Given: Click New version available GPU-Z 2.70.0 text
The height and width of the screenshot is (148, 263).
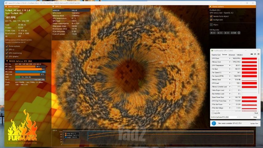Looking at the screenshot, I should [230, 123].
